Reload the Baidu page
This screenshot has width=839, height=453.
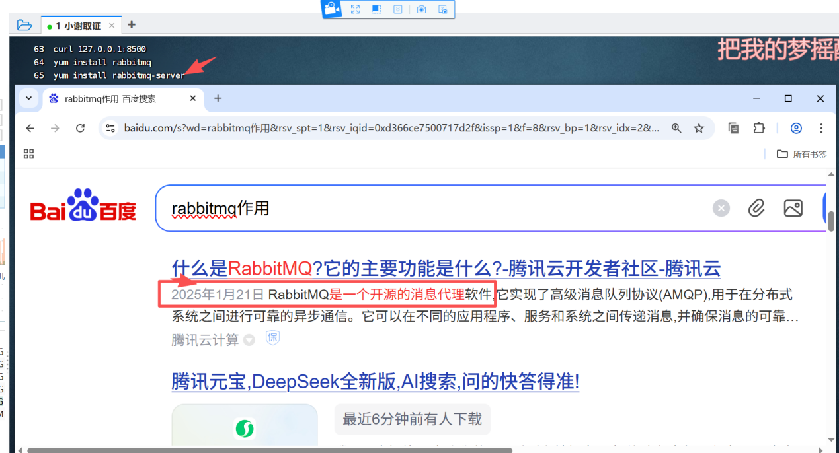coord(80,128)
